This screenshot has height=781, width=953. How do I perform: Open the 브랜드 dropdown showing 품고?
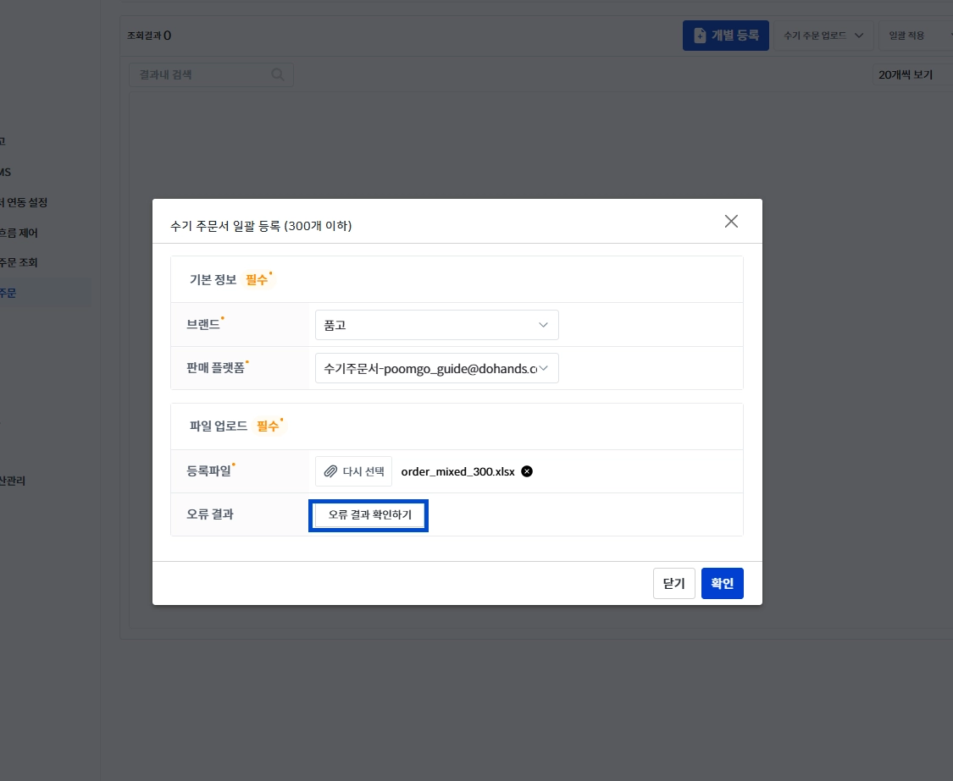tap(436, 325)
